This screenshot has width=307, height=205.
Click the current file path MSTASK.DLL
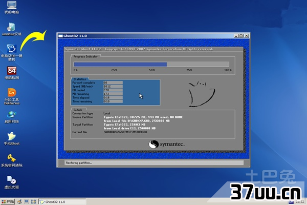125,132
